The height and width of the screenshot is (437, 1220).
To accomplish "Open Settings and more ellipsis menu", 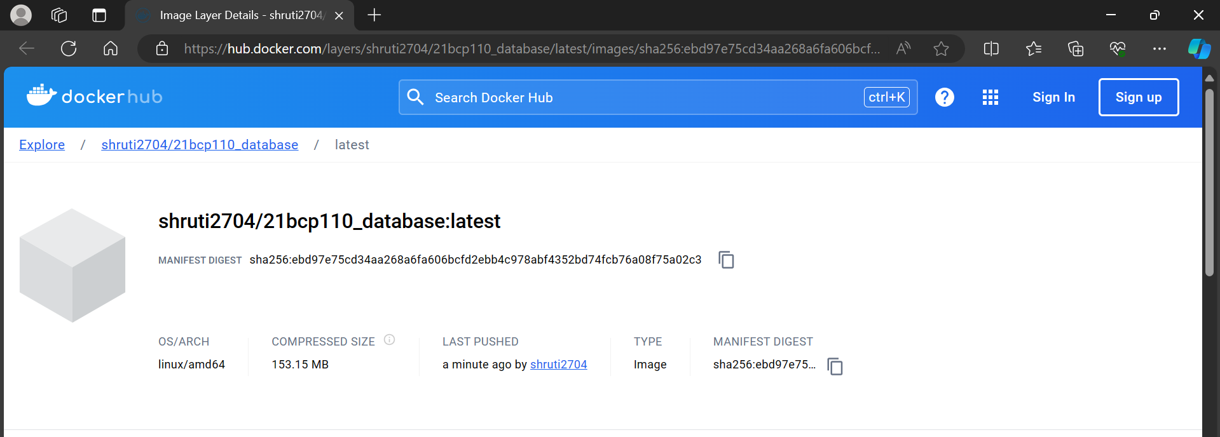I will (x=1160, y=48).
